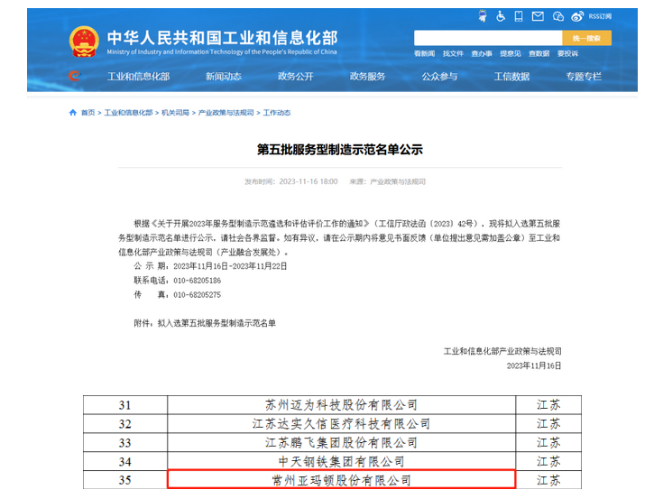663x499 pixels.
Task: Open the wheelchair accessibility mode icon
Action: [x=501, y=16]
